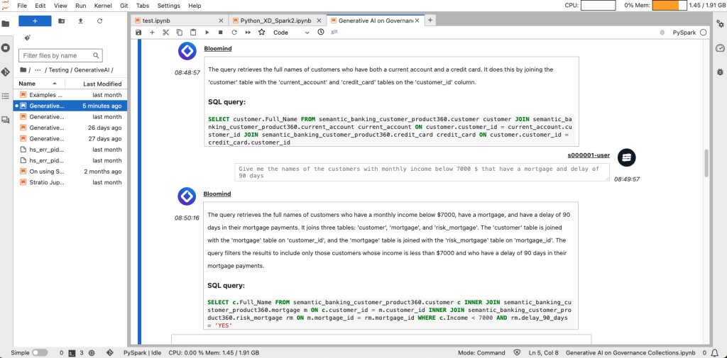Image resolution: width=727 pixels, height=358 pixels.
Task: Enable debugger using the toolbar bug icon
Action: click(662, 33)
